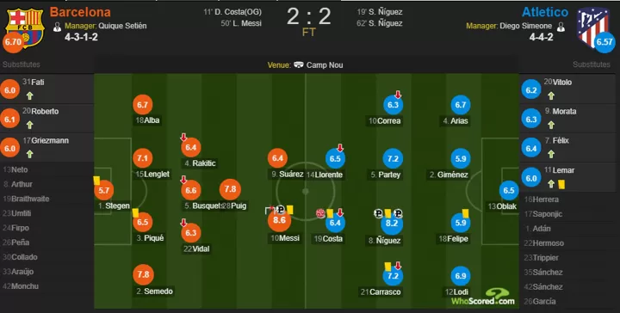Click Barcelona's 6.70 team rating badge
The width and height of the screenshot is (620, 313).
[x=13, y=42]
